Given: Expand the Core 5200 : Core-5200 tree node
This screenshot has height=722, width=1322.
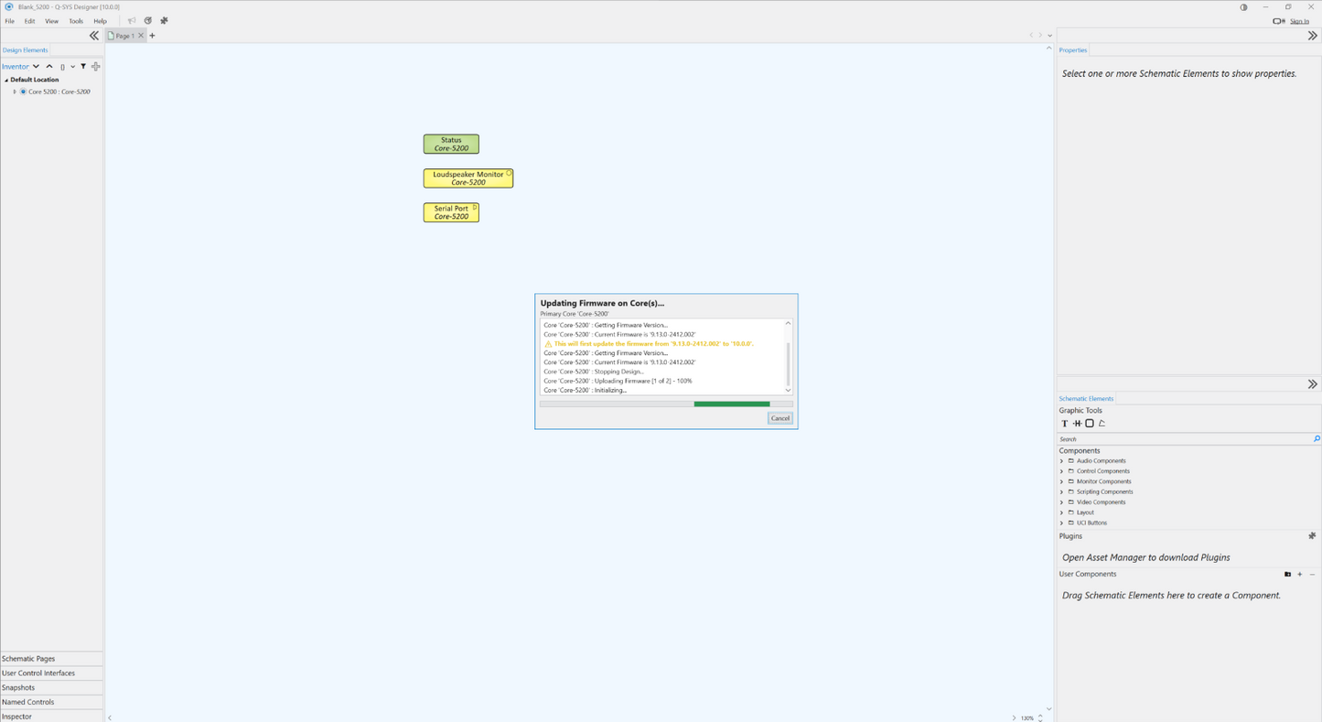Looking at the screenshot, I should pyautogui.click(x=15, y=92).
